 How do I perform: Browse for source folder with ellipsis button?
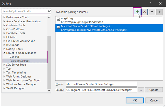pos(141,90)
